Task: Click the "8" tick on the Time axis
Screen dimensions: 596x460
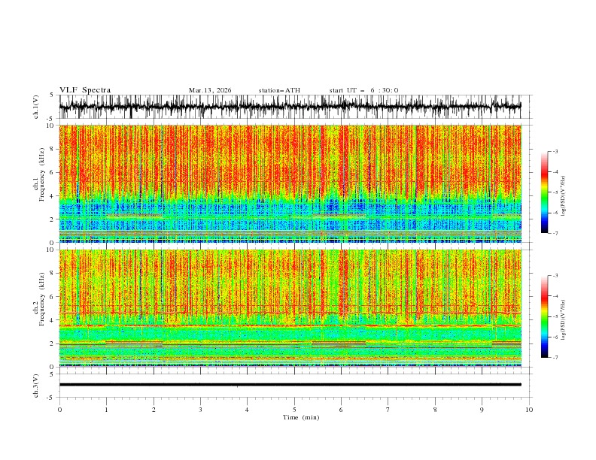Action: 435,410
